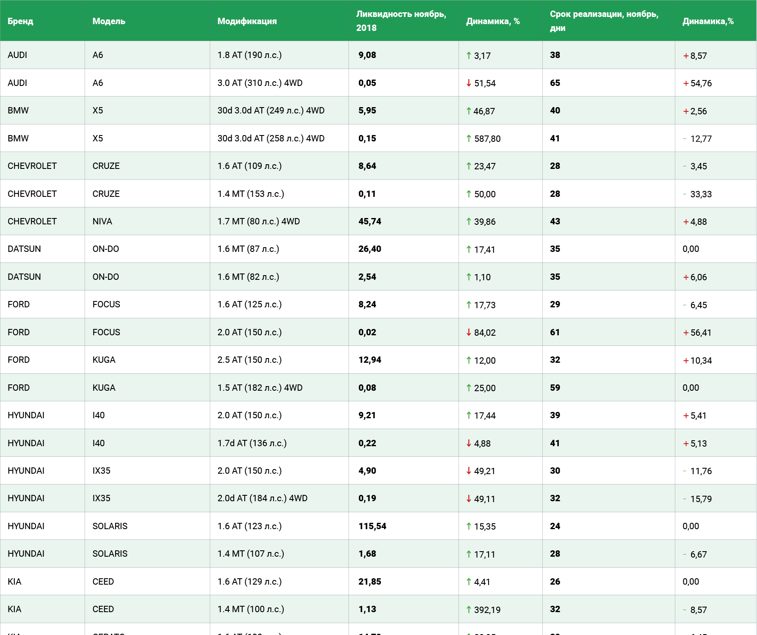
Task: Select modification 1.5 AT (182 л.с.) 4WD
Action: pos(260,388)
